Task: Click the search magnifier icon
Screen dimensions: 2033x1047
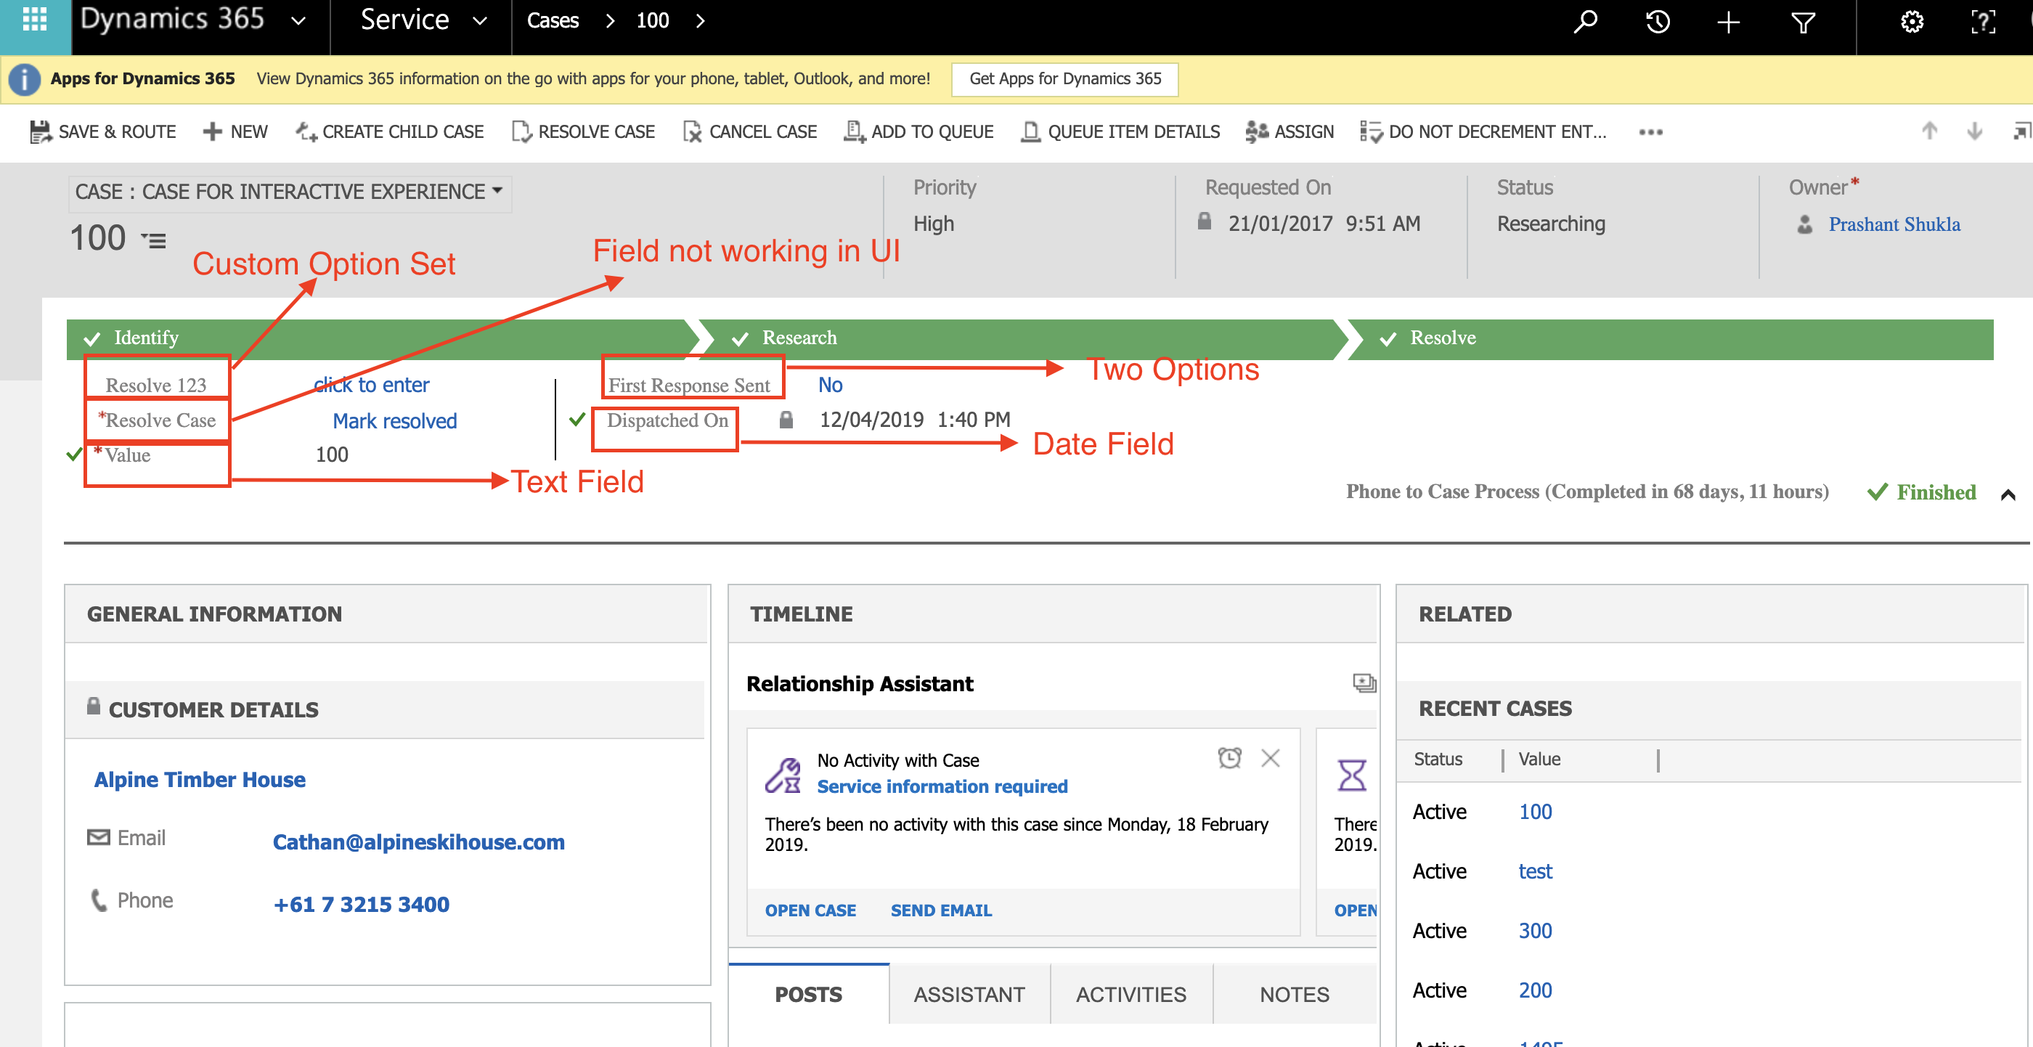Action: pos(1584,21)
